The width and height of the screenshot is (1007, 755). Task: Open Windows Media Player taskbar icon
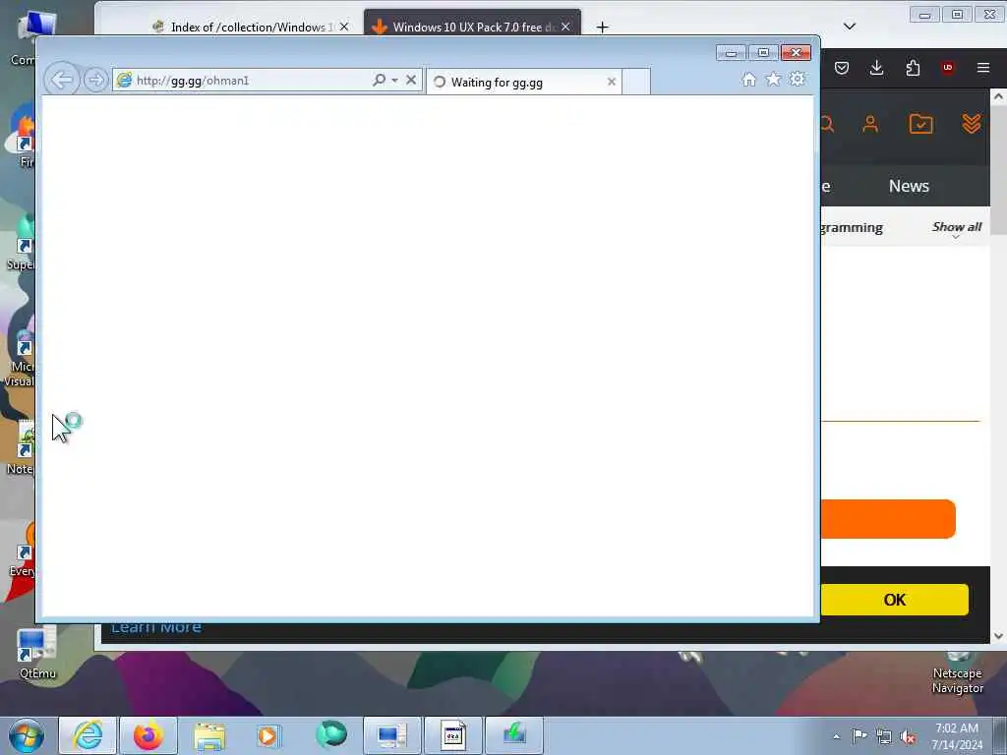(x=268, y=735)
